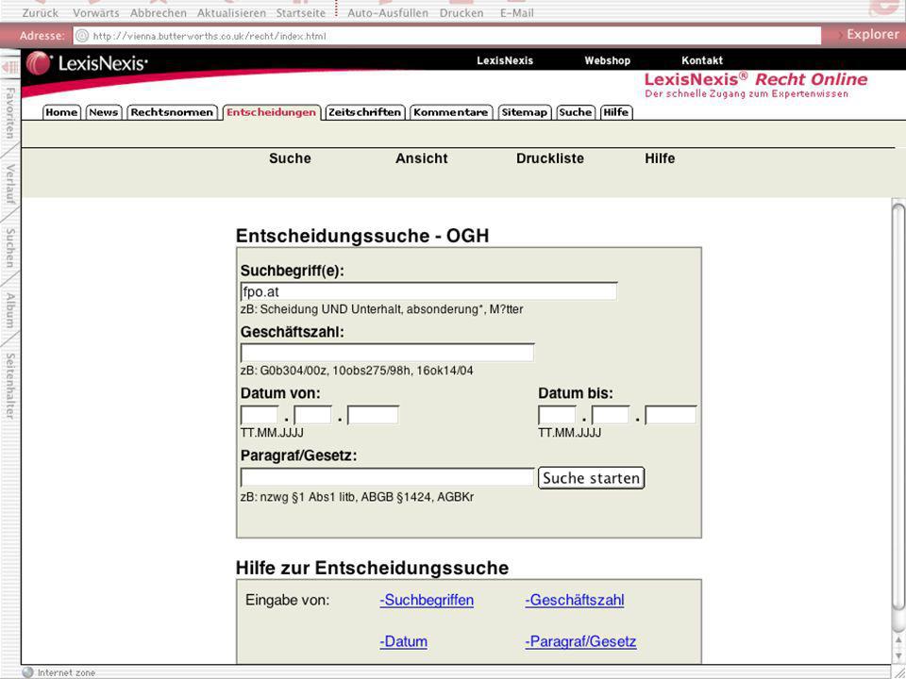The image size is (906, 679).
Task: Open the Hilfe tab
Action: 616,112
